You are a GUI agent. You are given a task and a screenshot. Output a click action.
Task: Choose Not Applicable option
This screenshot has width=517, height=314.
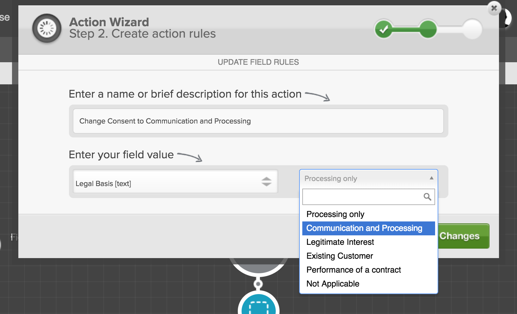[x=369, y=284]
